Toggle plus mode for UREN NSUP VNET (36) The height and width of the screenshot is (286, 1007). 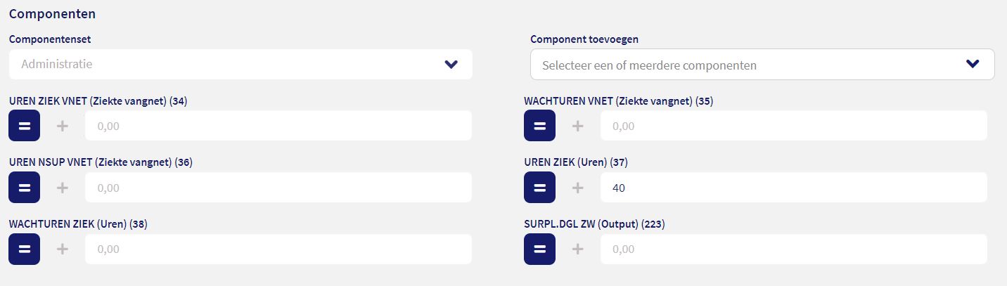[x=63, y=188]
